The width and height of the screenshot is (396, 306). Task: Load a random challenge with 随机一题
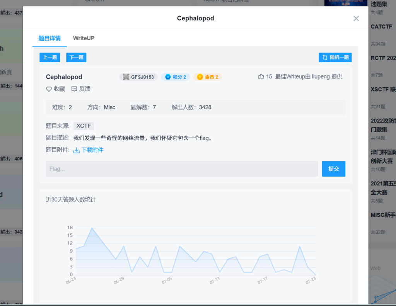click(335, 57)
